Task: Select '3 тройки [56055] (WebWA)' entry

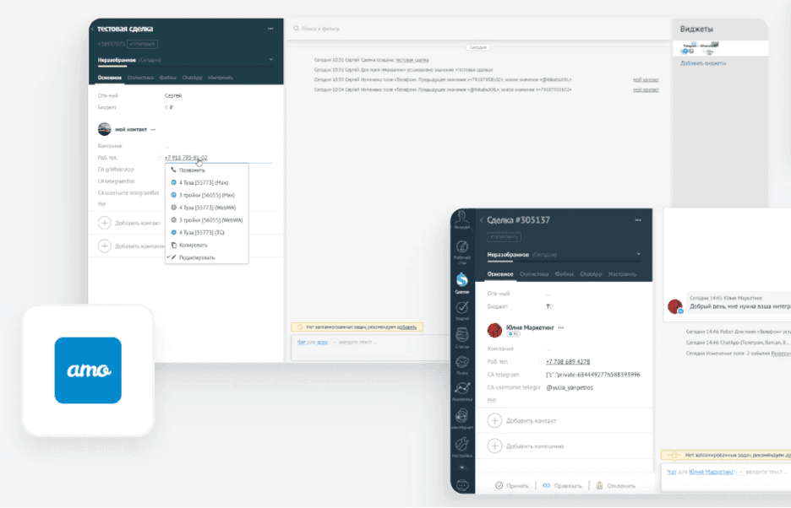Action: coord(207,220)
